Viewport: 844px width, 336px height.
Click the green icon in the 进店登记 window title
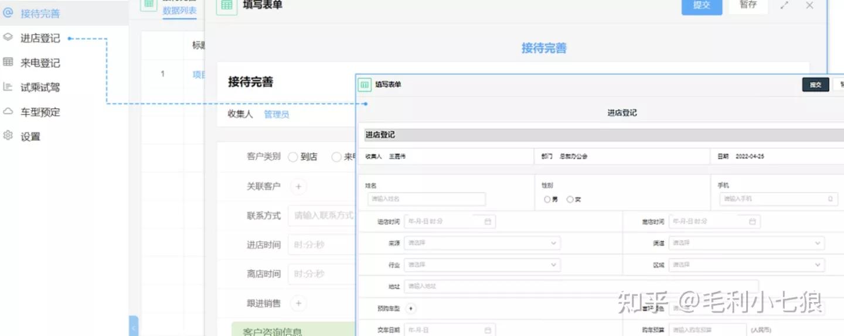pos(365,85)
